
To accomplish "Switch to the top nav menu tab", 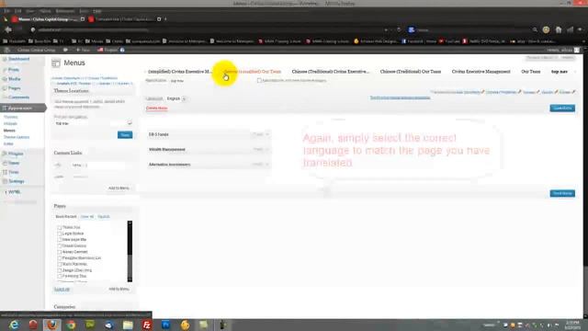I will point(560,72).
